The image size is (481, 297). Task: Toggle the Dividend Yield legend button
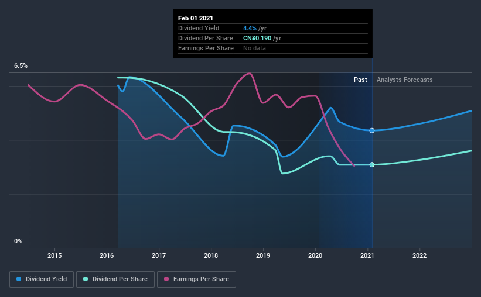(x=42, y=279)
